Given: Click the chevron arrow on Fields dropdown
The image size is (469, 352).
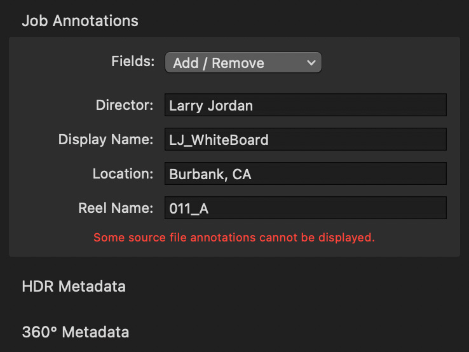Looking at the screenshot, I should click(x=311, y=63).
